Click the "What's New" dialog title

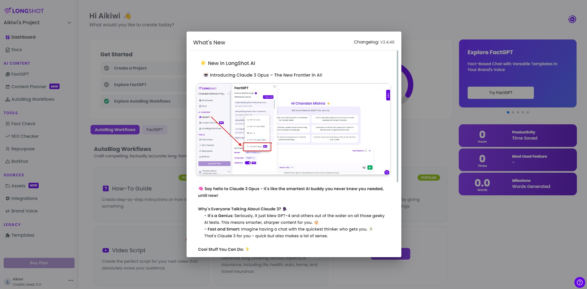[x=209, y=43]
